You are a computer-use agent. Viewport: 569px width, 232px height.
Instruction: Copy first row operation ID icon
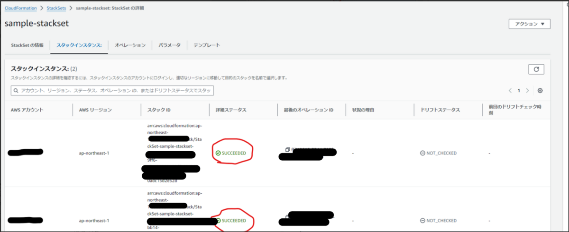point(287,150)
